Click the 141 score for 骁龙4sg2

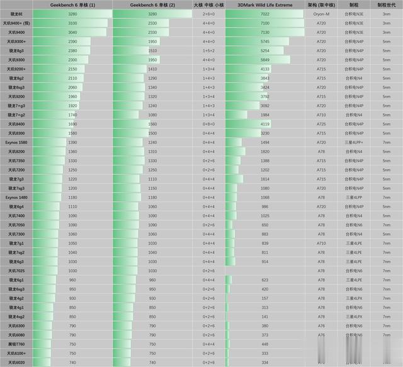(x=265, y=317)
